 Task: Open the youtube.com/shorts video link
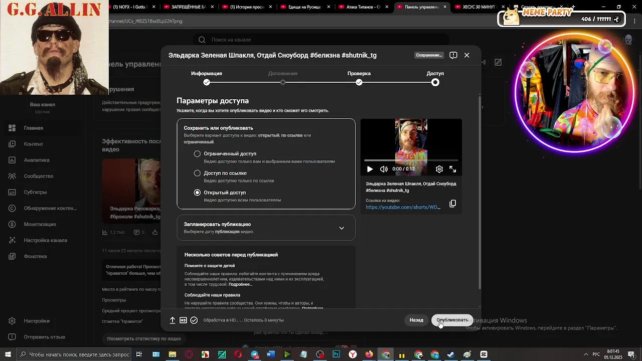point(403,207)
